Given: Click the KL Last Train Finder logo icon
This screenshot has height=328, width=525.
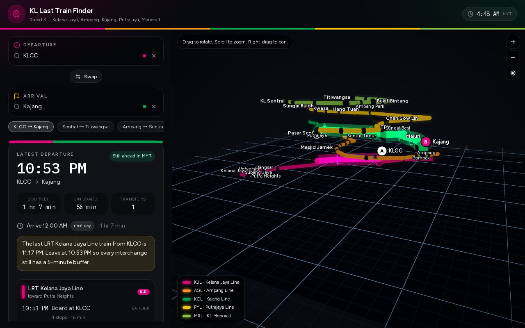Looking at the screenshot, I should point(16,14).
